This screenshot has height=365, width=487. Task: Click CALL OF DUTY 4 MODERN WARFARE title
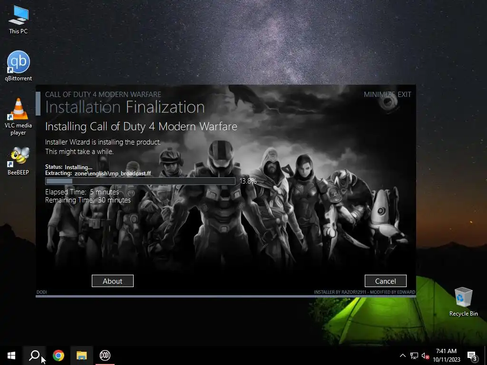tap(103, 95)
